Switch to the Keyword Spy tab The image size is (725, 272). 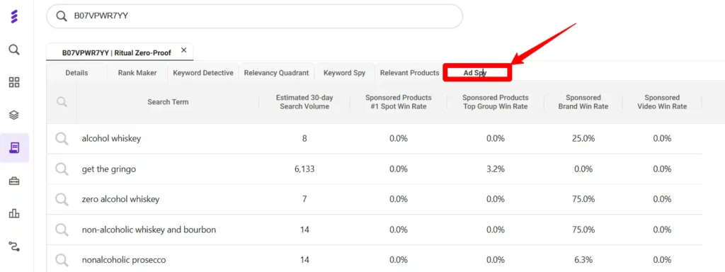[345, 73]
